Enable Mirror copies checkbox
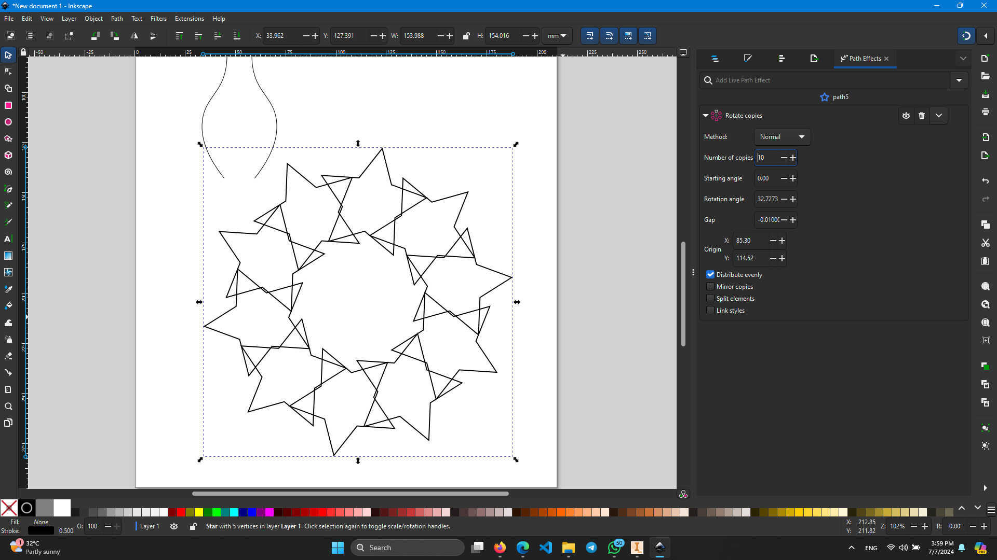The width and height of the screenshot is (997, 560). coord(710,286)
